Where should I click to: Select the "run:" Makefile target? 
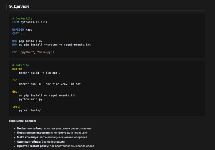click(x=16, y=80)
